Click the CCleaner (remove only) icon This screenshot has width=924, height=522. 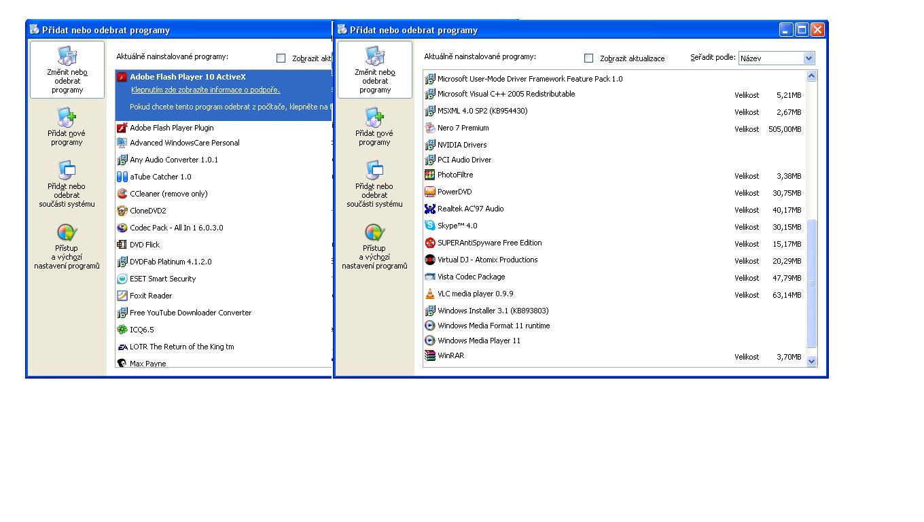tap(122, 194)
